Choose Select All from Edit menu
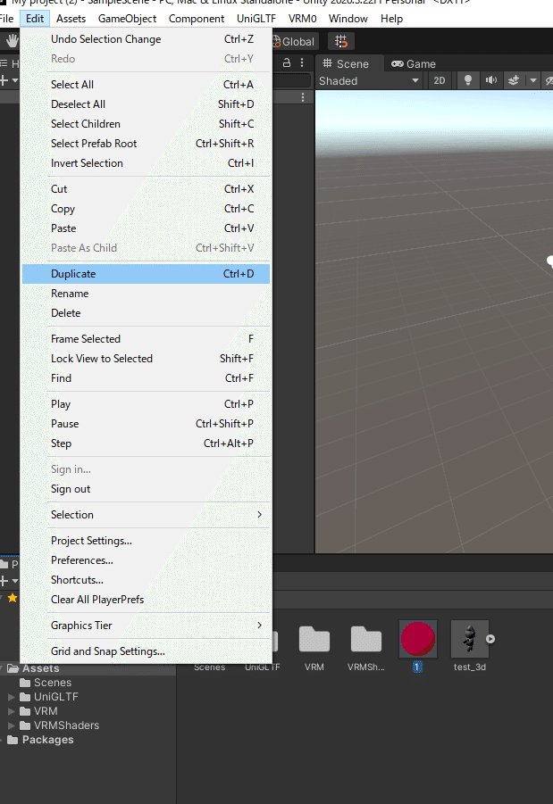The width and height of the screenshot is (553, 804). 146,85
